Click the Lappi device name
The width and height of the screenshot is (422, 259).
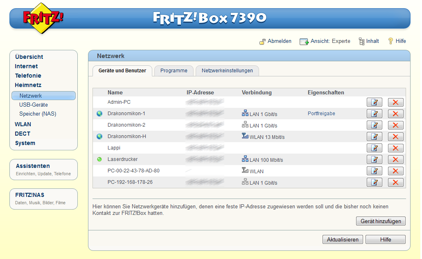point(114,148)
